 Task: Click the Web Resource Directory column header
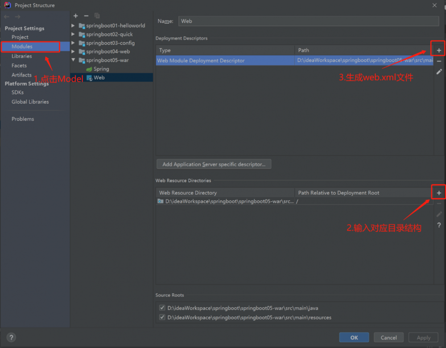pos(225,193)
